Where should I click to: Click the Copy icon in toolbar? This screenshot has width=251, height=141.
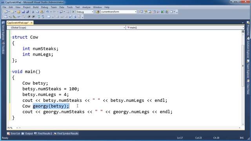coord(37,12)
